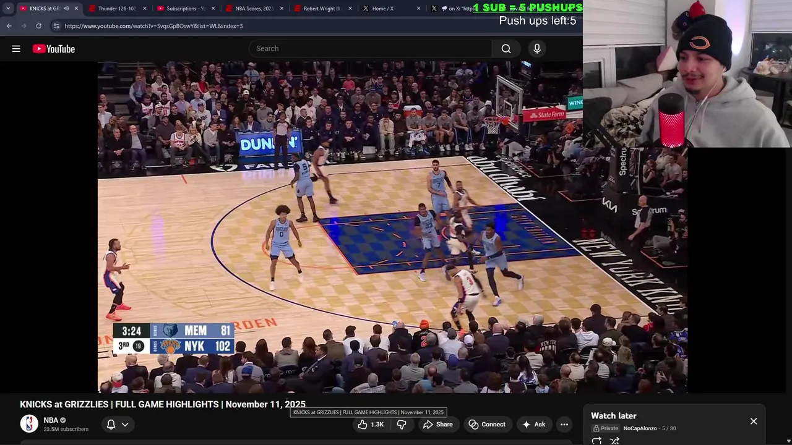Close the Thunder 126-102 tab
This screenshot has width=792, height=445.
click(x=145, y=9)
